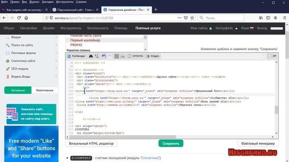The width and height of the screenshot is (289, 162).
Task: Open Firefox library icon
Action: 261,18
